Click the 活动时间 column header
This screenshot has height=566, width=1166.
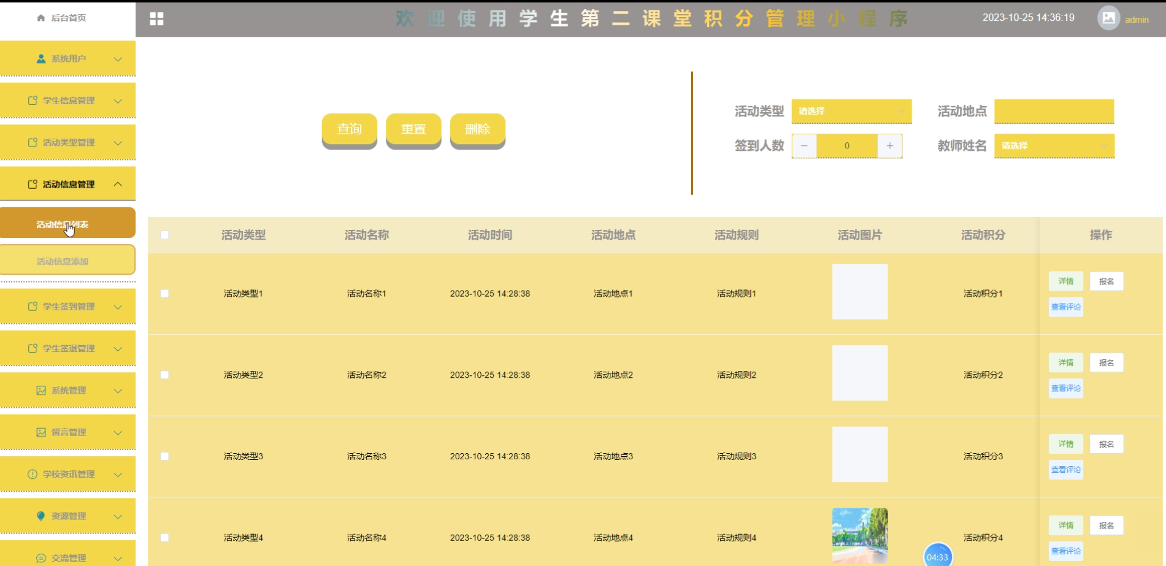(490, 235)
